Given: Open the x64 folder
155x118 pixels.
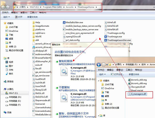Looking at the screenshot, I should tap(36, 40).
